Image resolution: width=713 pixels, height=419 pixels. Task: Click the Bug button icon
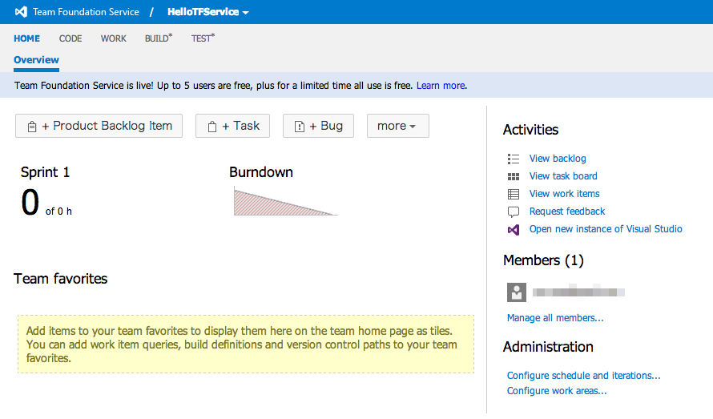tap(299, 127)
